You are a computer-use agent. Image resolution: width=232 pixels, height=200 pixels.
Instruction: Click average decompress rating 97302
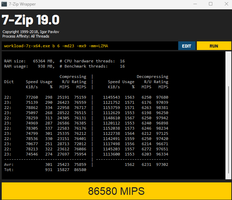[162, 164]
